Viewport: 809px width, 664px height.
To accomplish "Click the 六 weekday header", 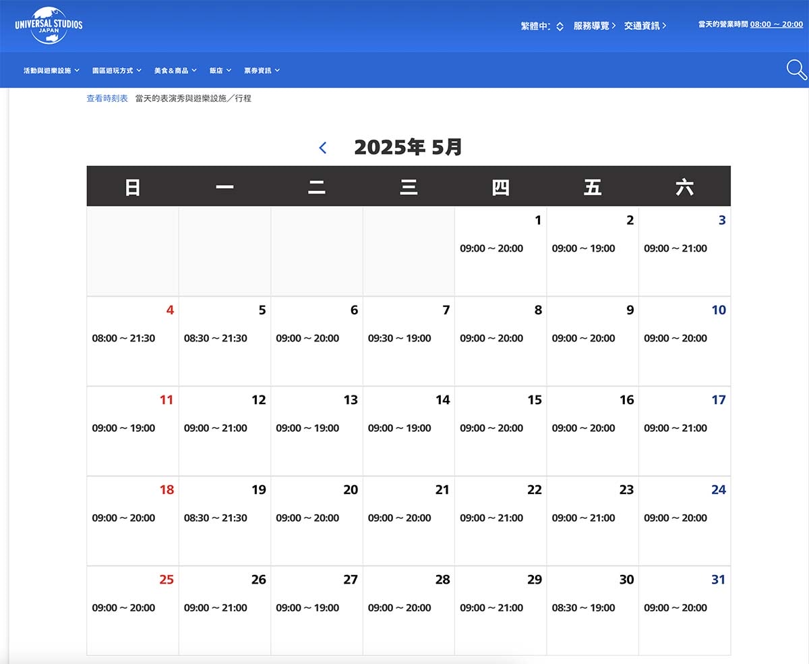I will (x=684, y=187).
